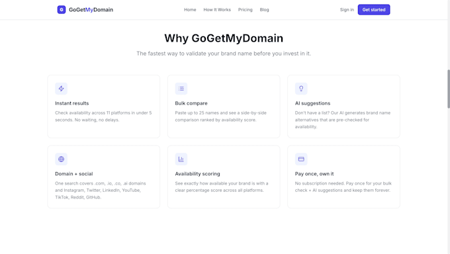Visit the Blog from navigation
Screen dimensions: 450x254
(264, 10)
